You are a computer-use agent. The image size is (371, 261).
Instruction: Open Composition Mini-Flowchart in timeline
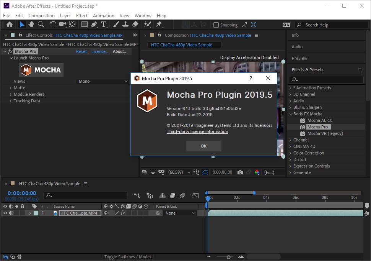click(x=137, y=195)
